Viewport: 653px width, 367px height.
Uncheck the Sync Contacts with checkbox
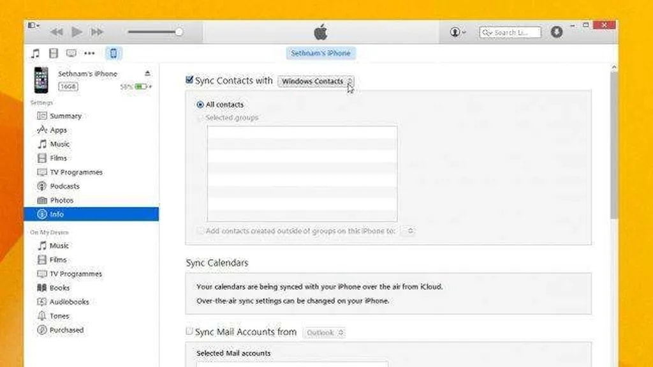[189, 80]
